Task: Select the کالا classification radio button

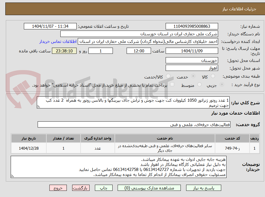Action: coord(213,76)
